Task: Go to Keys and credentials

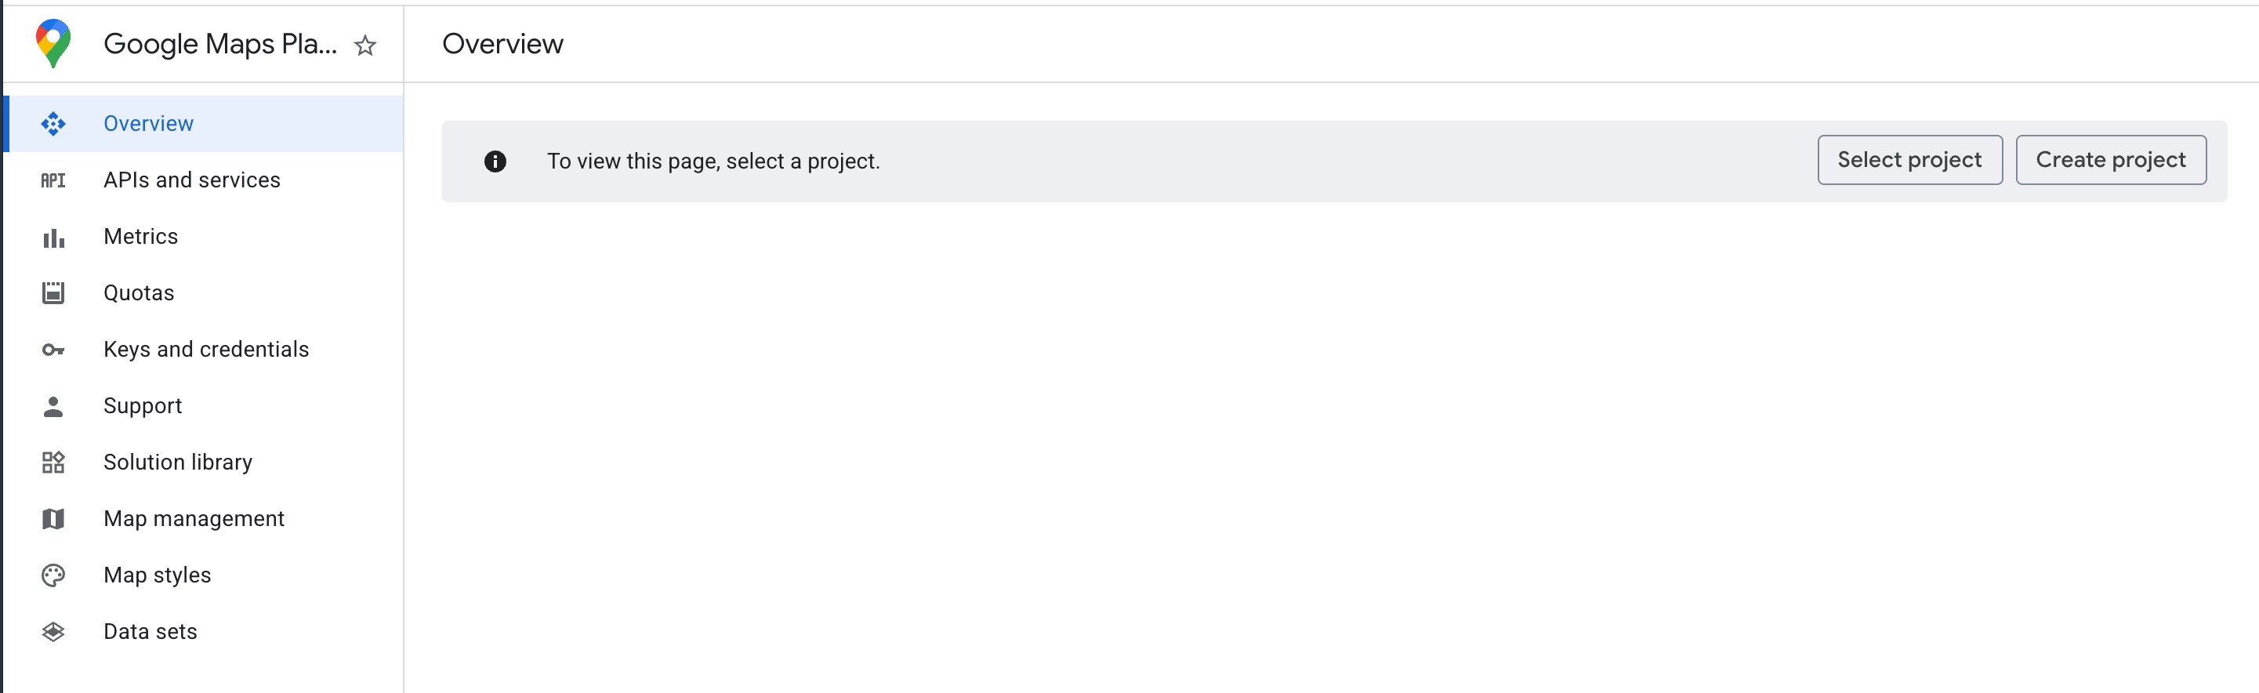Action: 206,349
